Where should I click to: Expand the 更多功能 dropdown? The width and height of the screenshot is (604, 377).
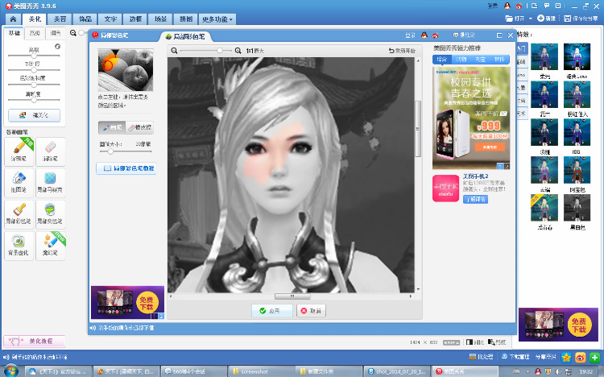pyautogui.click(x=217, y=19)
